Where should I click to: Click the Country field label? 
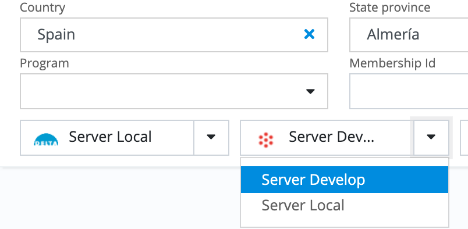click(42, 8)
